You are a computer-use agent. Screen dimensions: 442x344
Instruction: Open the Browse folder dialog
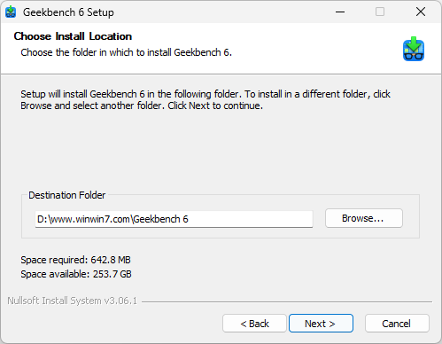point(364,218)
